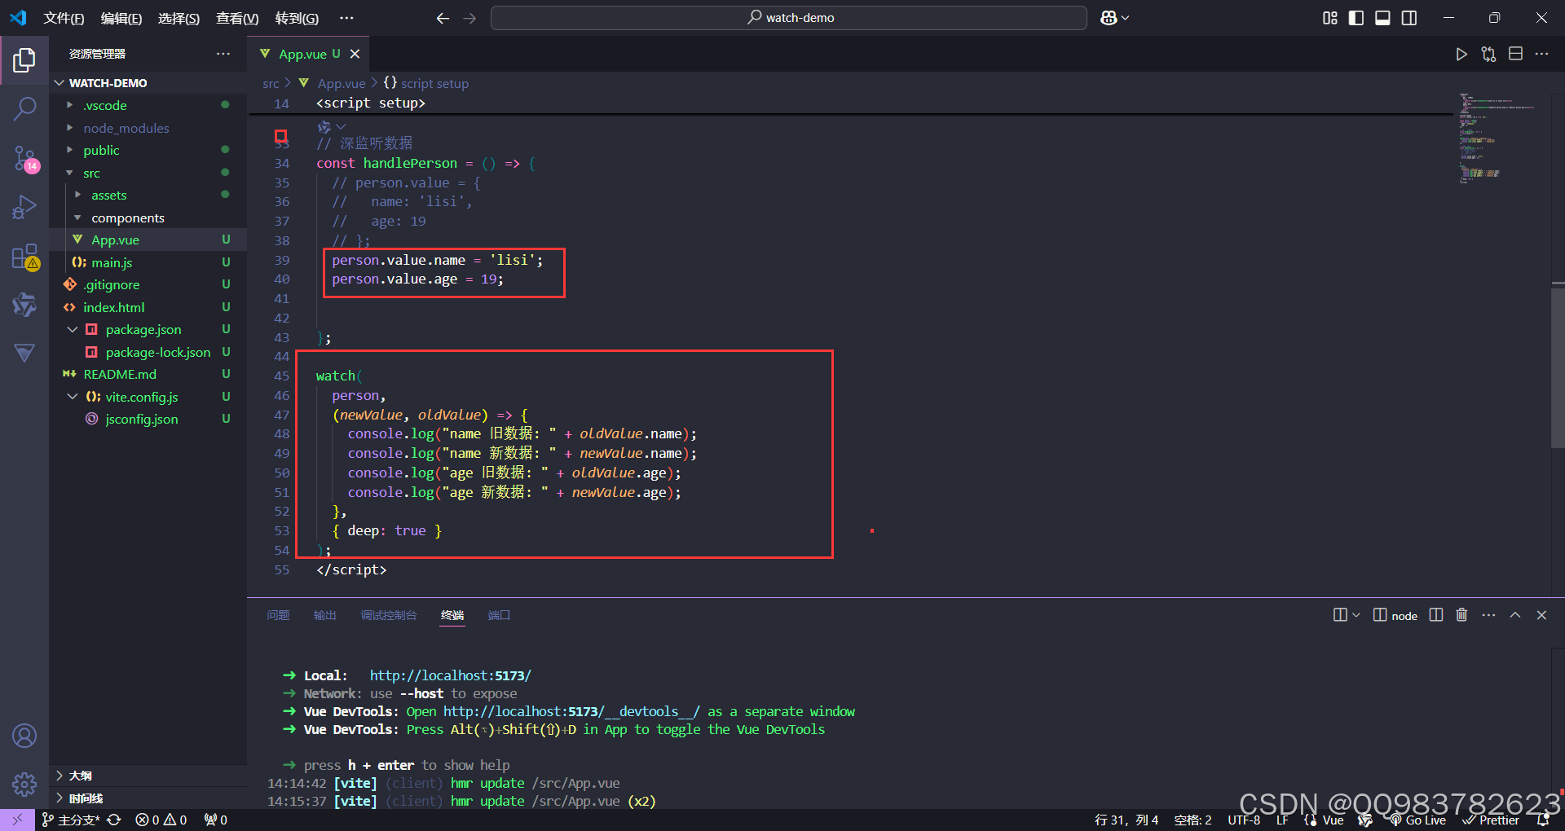Open the Manage settings gear

click(x=24, y=785)
